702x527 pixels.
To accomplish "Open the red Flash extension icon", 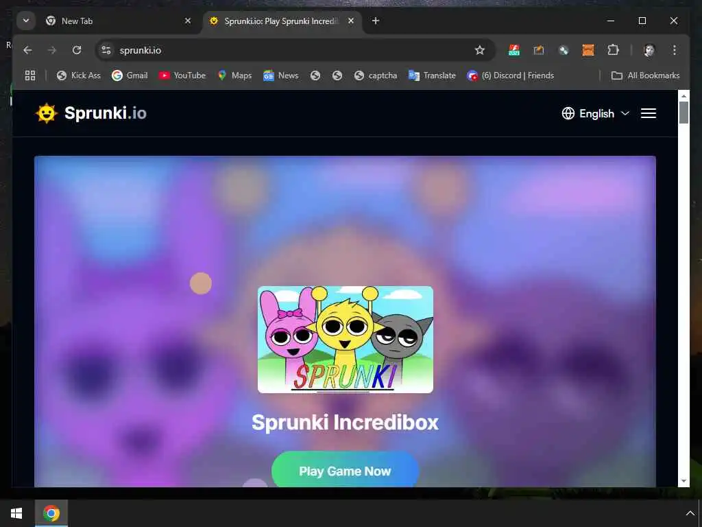I will coord(514,50).
